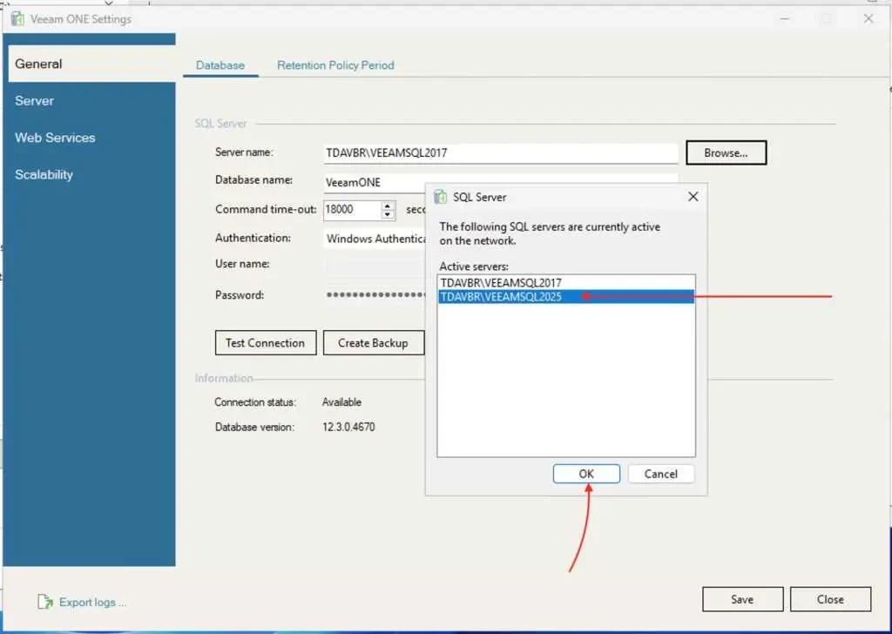892x634 pixels.
Task: Switch to the Database tab
Action: [220, 65]
